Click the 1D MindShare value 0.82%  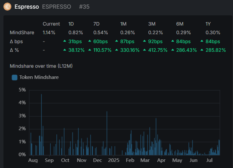76,33
